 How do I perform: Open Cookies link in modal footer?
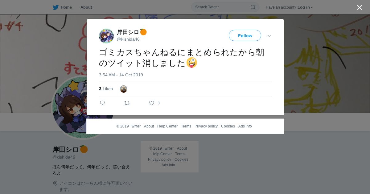(x=228, y=126)
